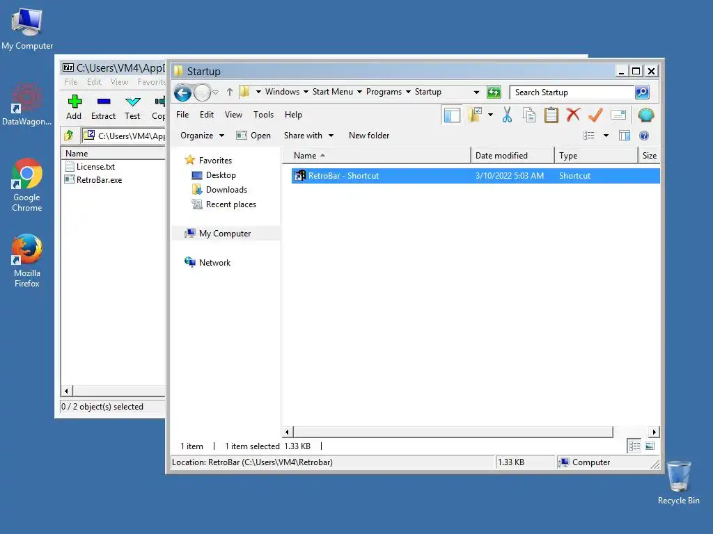Click the red X Delete icon

(573, 115)
